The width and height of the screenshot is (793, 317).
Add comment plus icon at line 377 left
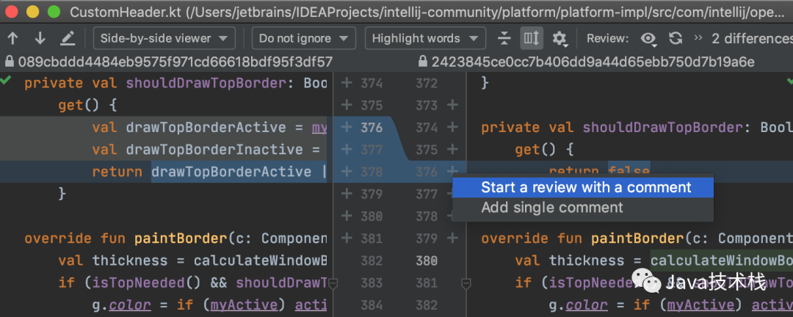pyautogui.click(x=347, y=150)
